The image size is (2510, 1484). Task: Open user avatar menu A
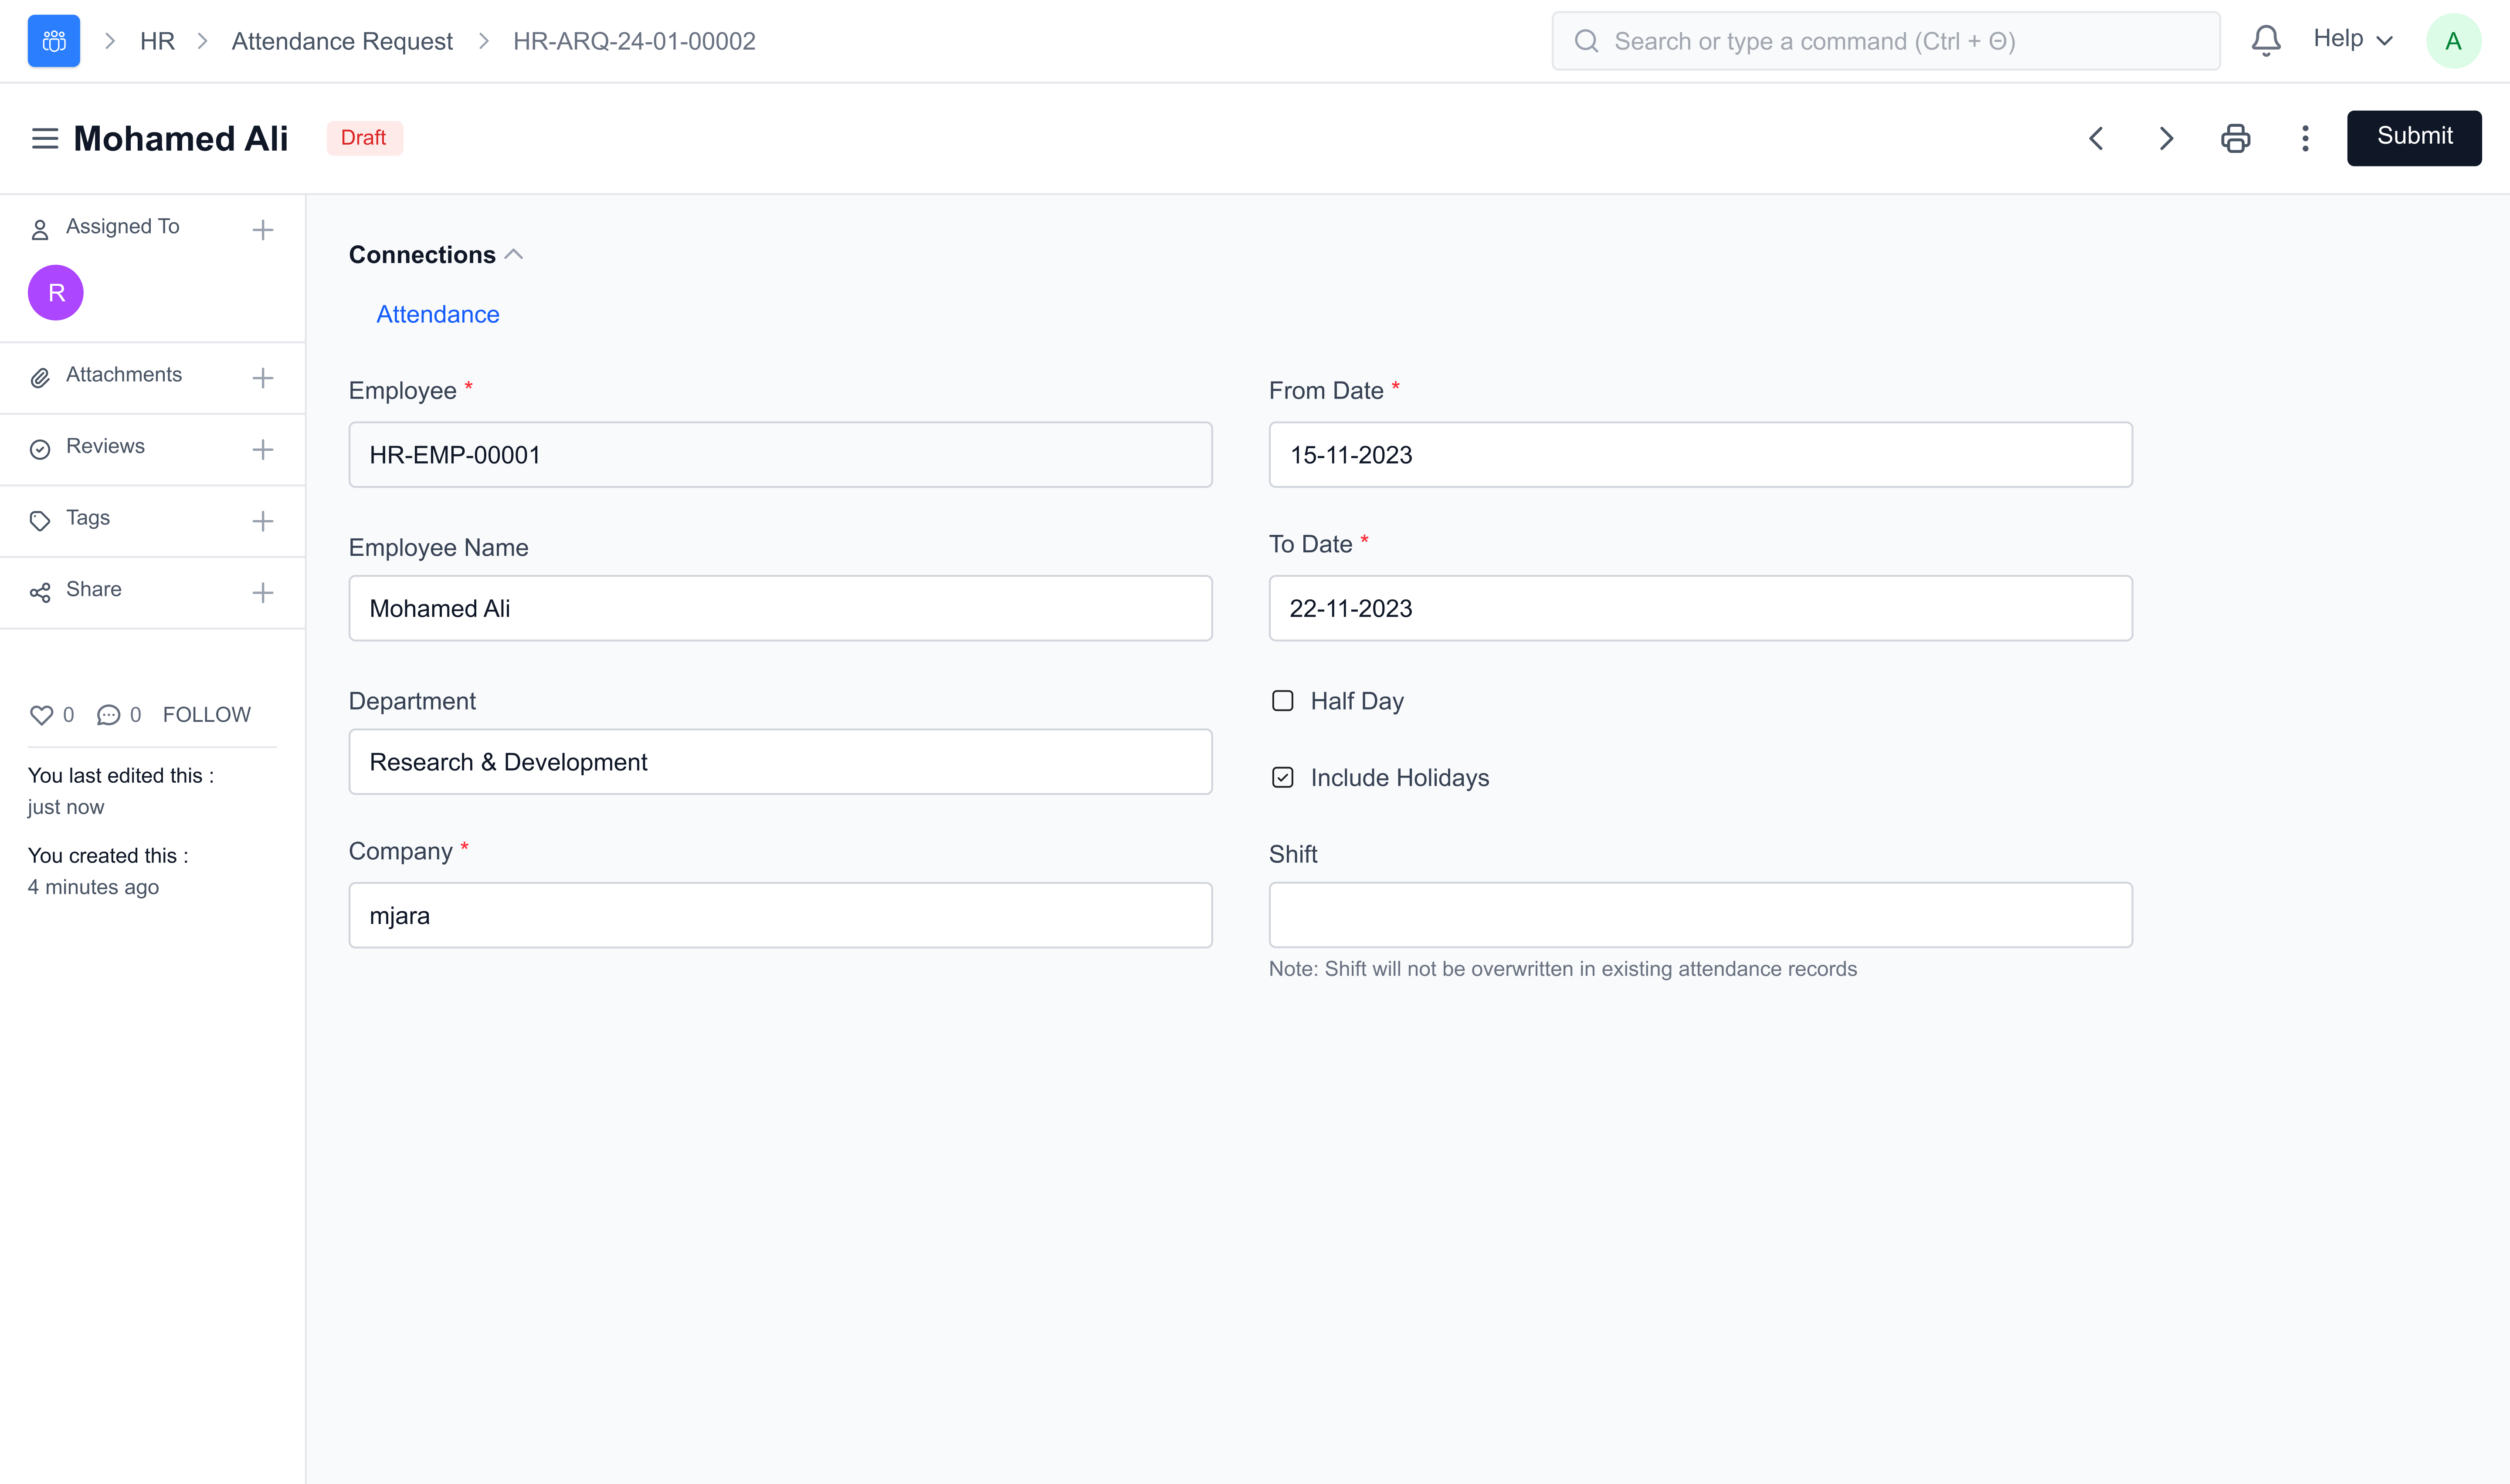point(2452,41)
